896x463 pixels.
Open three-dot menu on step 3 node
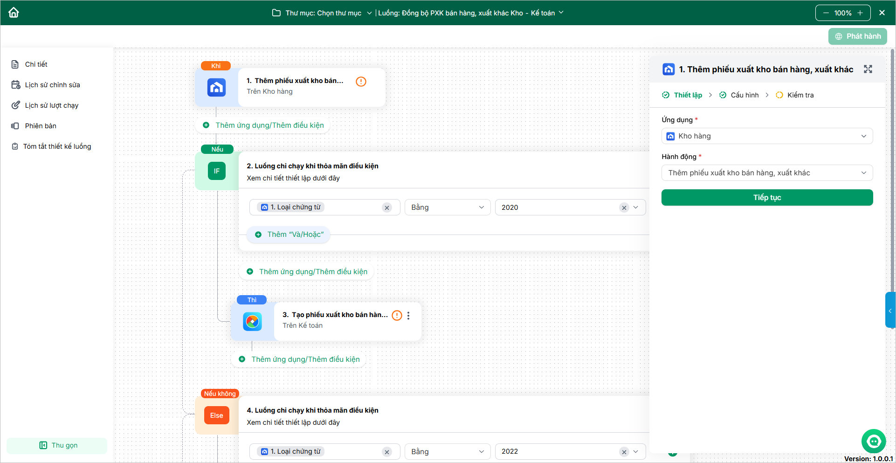(408, 316)
